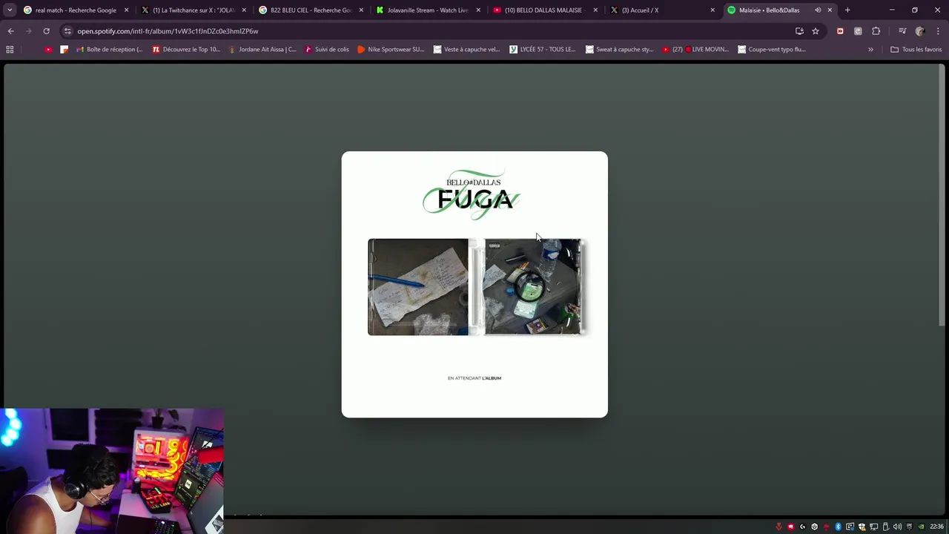The width and height of the screenshot is (949, 534).
Task: Open the Extensions puzzle menu
Action: click(x=876, y=31)
